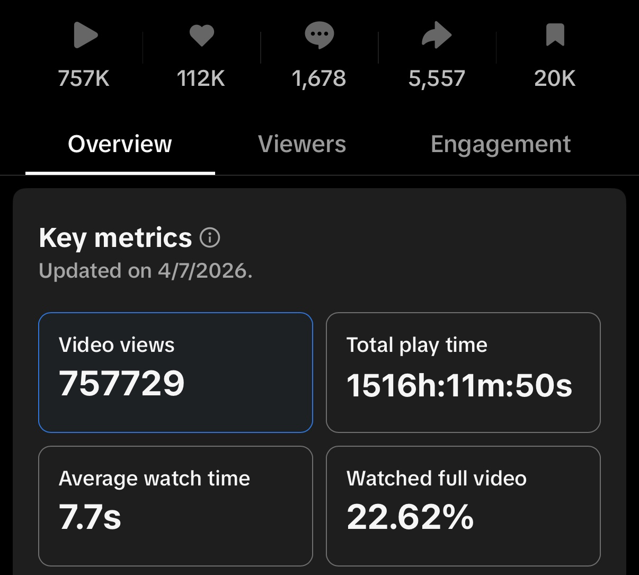Image resolution: width=639 pixels, height=575 pixels.
Task: Click the Updated on 4/7/2026 text
Action: click(x=146, y=271)
